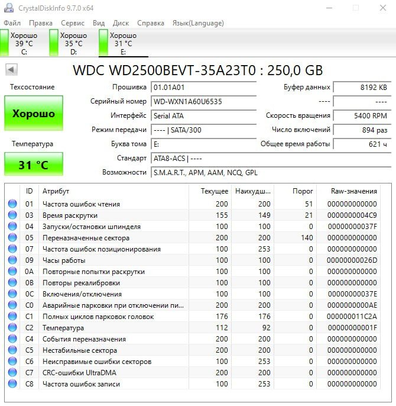Click status orb for Время раскрутки row

[x=12, y=215]
